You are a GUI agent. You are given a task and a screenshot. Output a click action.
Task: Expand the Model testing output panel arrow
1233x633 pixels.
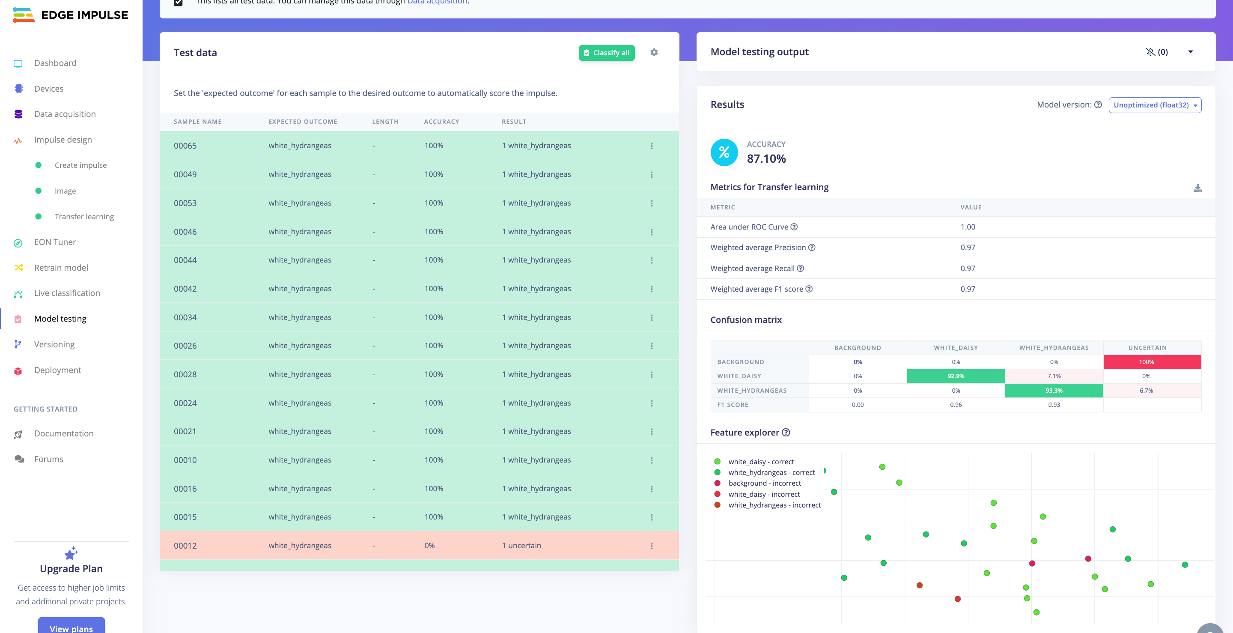point(1190,52)
